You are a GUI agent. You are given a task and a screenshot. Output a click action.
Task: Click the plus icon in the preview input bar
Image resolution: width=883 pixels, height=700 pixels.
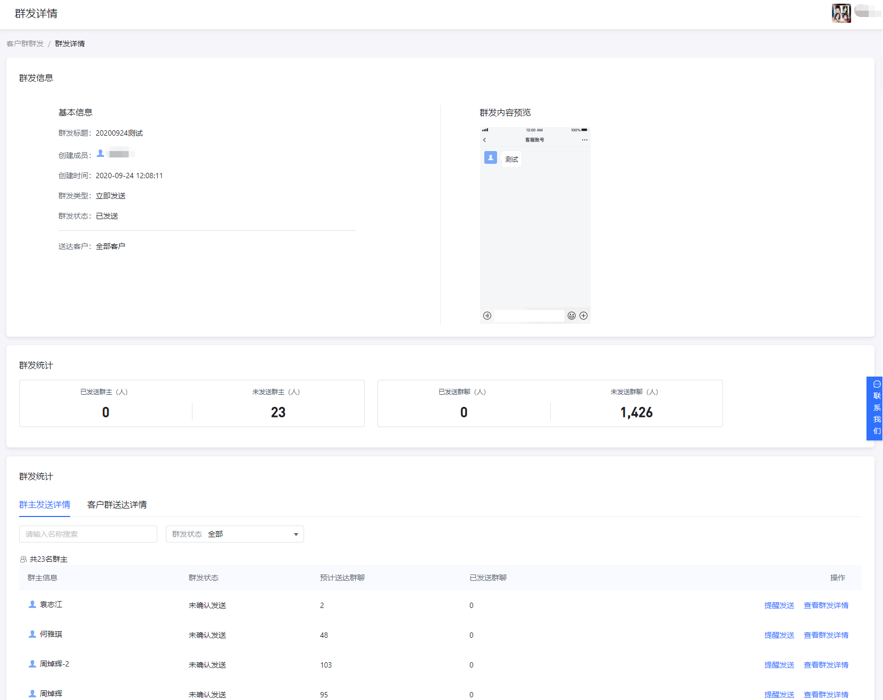pos(583,316)
